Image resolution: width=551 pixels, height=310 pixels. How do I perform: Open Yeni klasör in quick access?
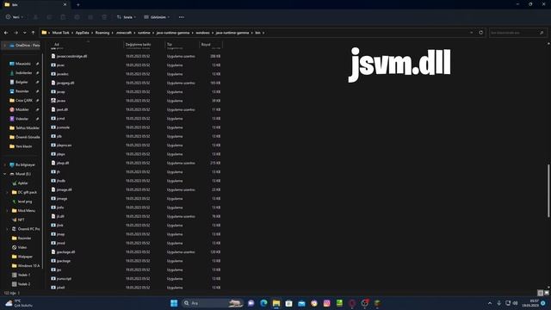pos(23,146)
